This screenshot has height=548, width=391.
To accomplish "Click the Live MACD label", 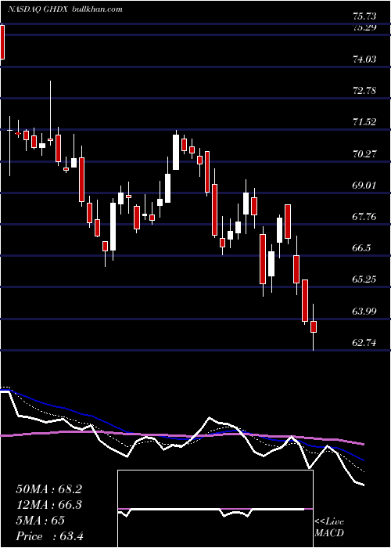I will coord(329,528).
